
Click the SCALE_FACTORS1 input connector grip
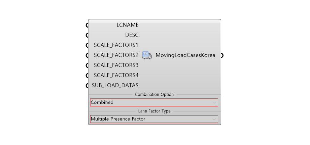(87, 45)
